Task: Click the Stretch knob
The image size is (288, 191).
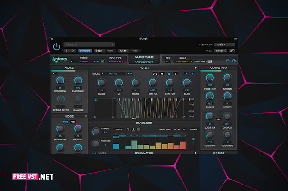Action: coord(170,83)
